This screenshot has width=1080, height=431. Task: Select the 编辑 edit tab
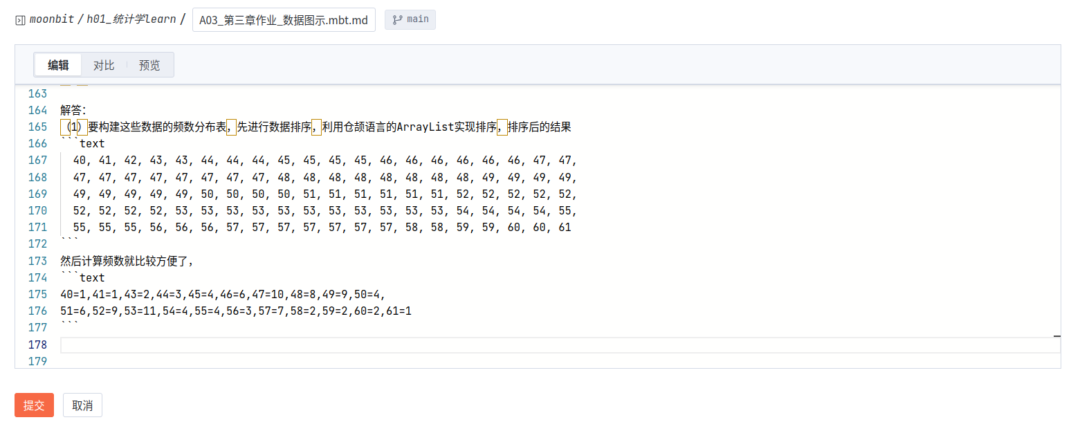pos(58,64)
